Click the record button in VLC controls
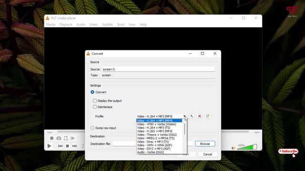Screen dimensions: 305x171 click(51, 138)
